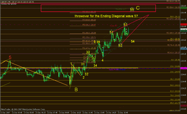The width and height of the screenshot is (187, 114).
Task: Click the magenta 224.83 price tag
Action: 184,68
